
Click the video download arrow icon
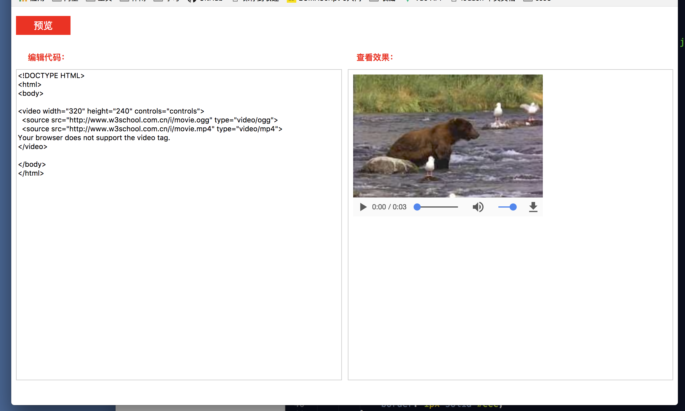tap(533, 207)
